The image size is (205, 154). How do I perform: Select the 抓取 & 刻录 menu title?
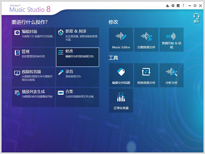[x=76, y=31]
